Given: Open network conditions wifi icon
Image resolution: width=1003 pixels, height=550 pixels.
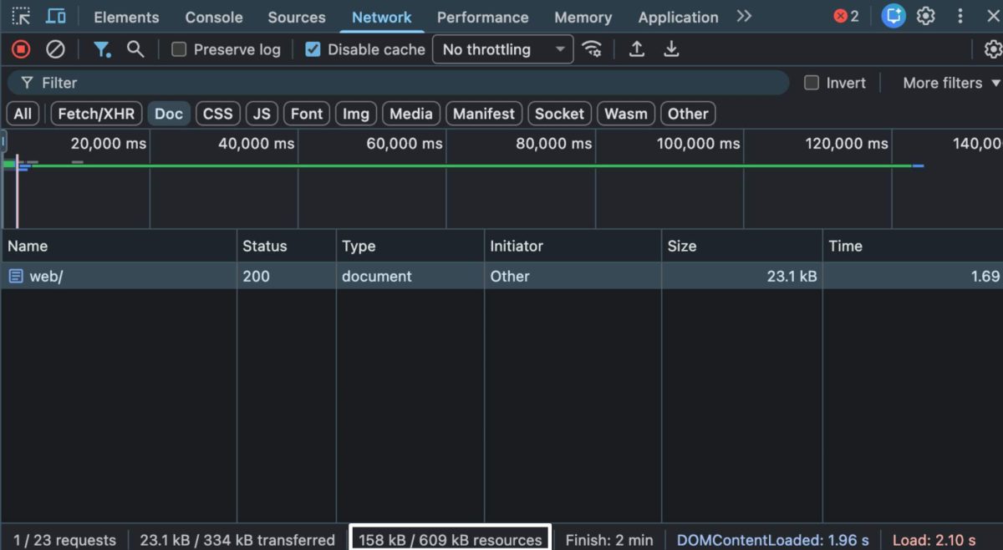Looking at the screenshot, I should (592, 49).
